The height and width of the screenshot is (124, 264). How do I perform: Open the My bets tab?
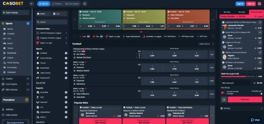coord(242,12)
